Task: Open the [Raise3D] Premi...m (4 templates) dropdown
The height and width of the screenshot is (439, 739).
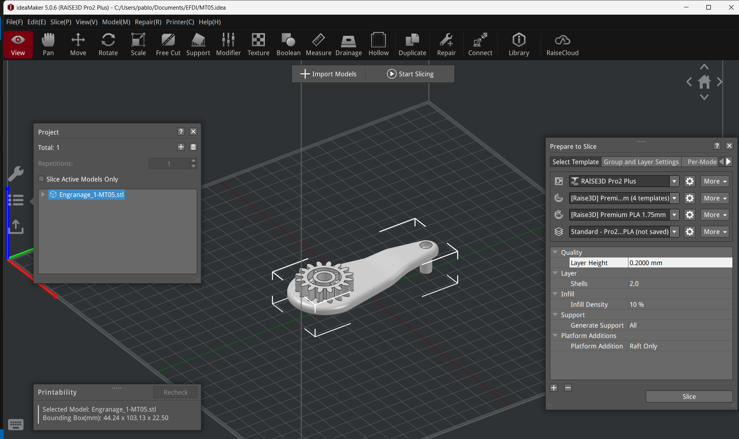Action: [674, 198]
